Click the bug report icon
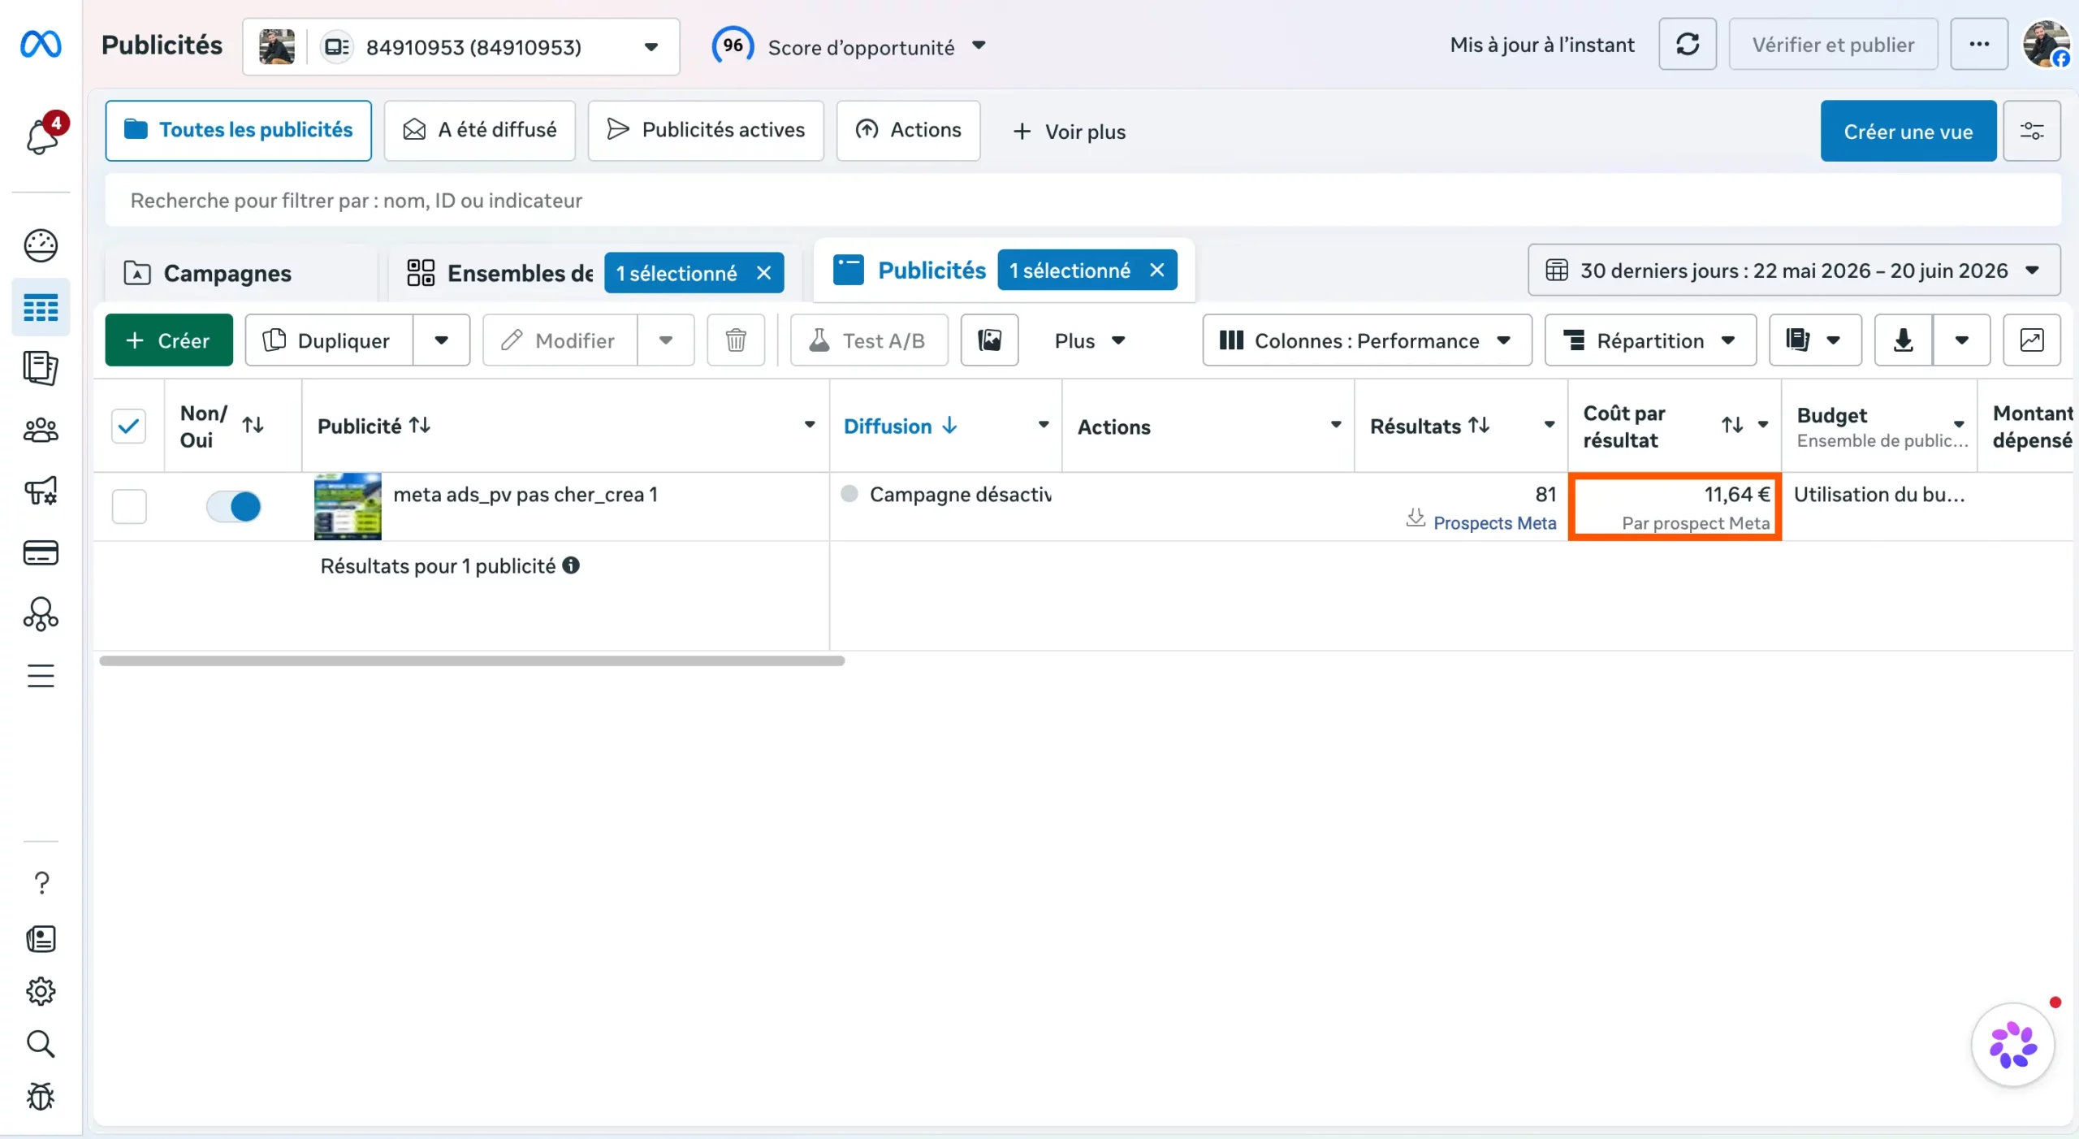The image size is (2079, 1139). [x=41, y=1097]
